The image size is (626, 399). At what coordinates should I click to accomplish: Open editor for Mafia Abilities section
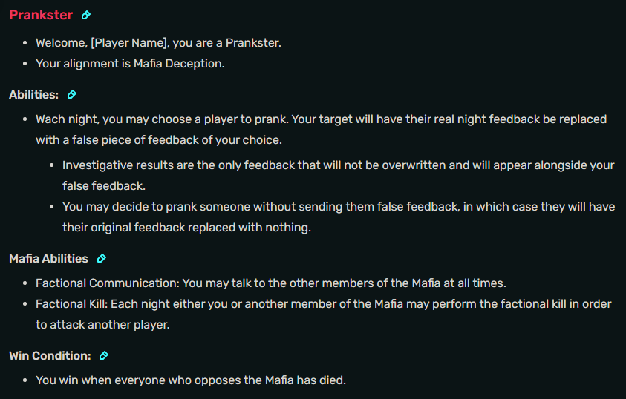click(102, 258)
